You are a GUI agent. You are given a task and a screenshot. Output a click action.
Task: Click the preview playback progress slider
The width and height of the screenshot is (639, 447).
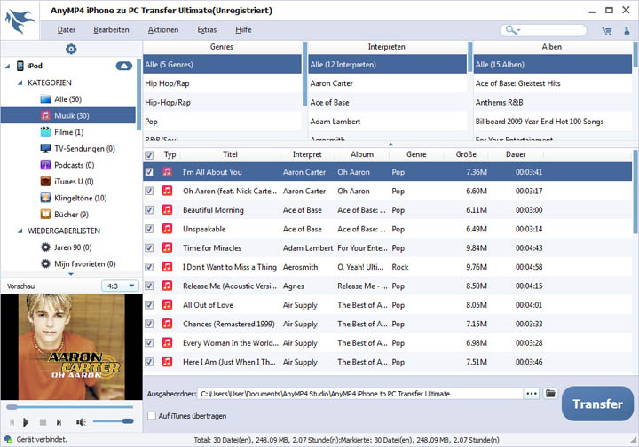(70, 407)
